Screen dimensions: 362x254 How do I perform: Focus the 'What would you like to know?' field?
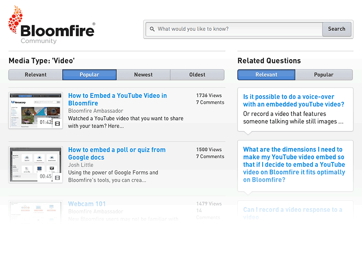(x=238, y=29)
